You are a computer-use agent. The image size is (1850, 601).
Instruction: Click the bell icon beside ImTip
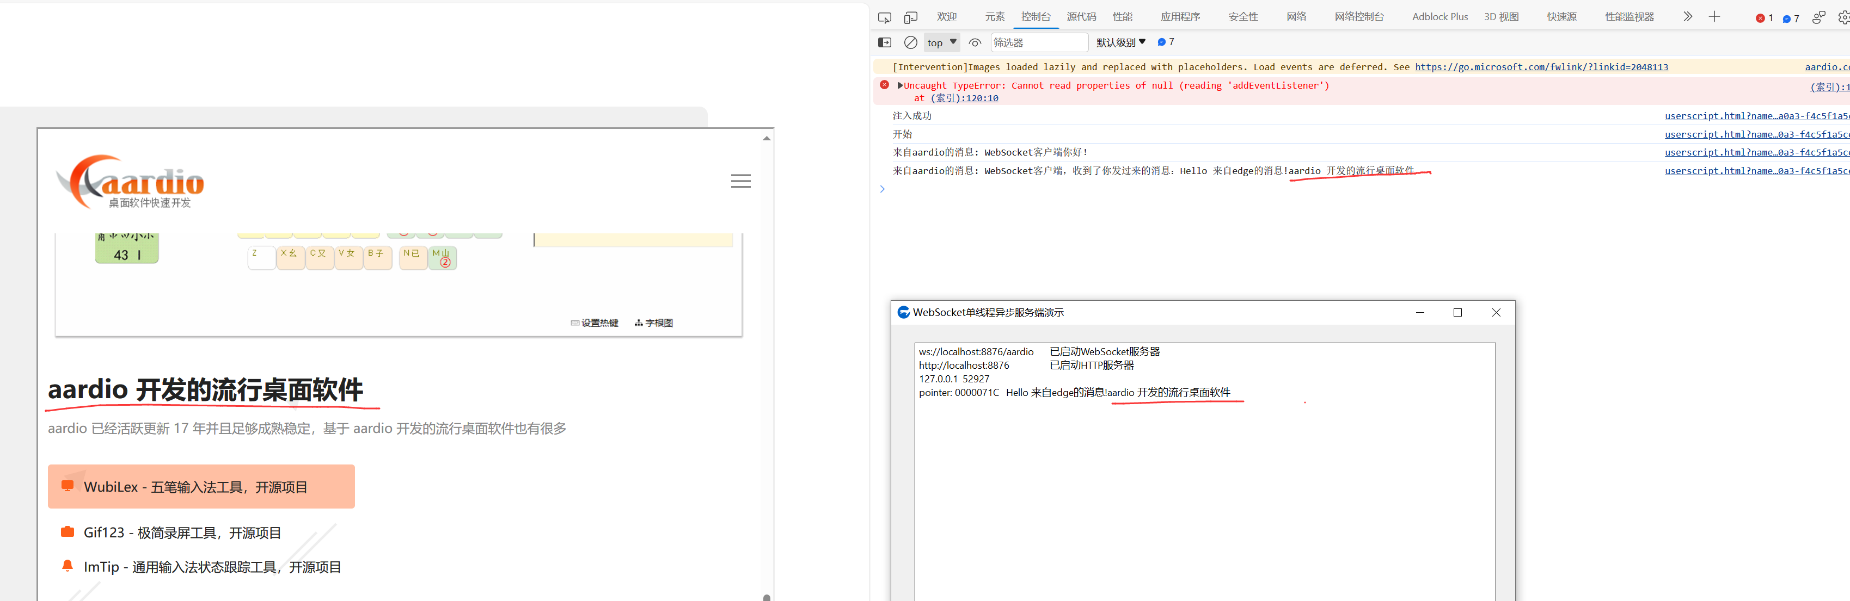(68, 566)
